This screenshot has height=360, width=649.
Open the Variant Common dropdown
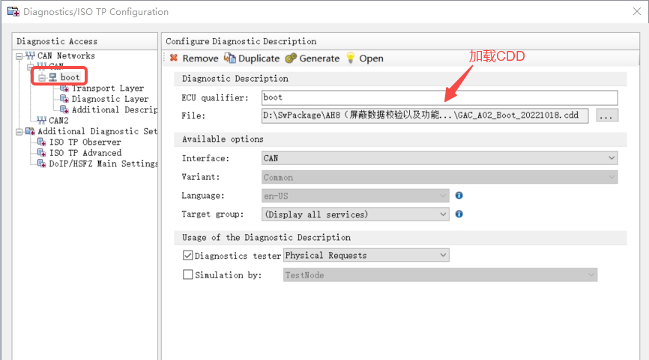[x=440, y=177]
